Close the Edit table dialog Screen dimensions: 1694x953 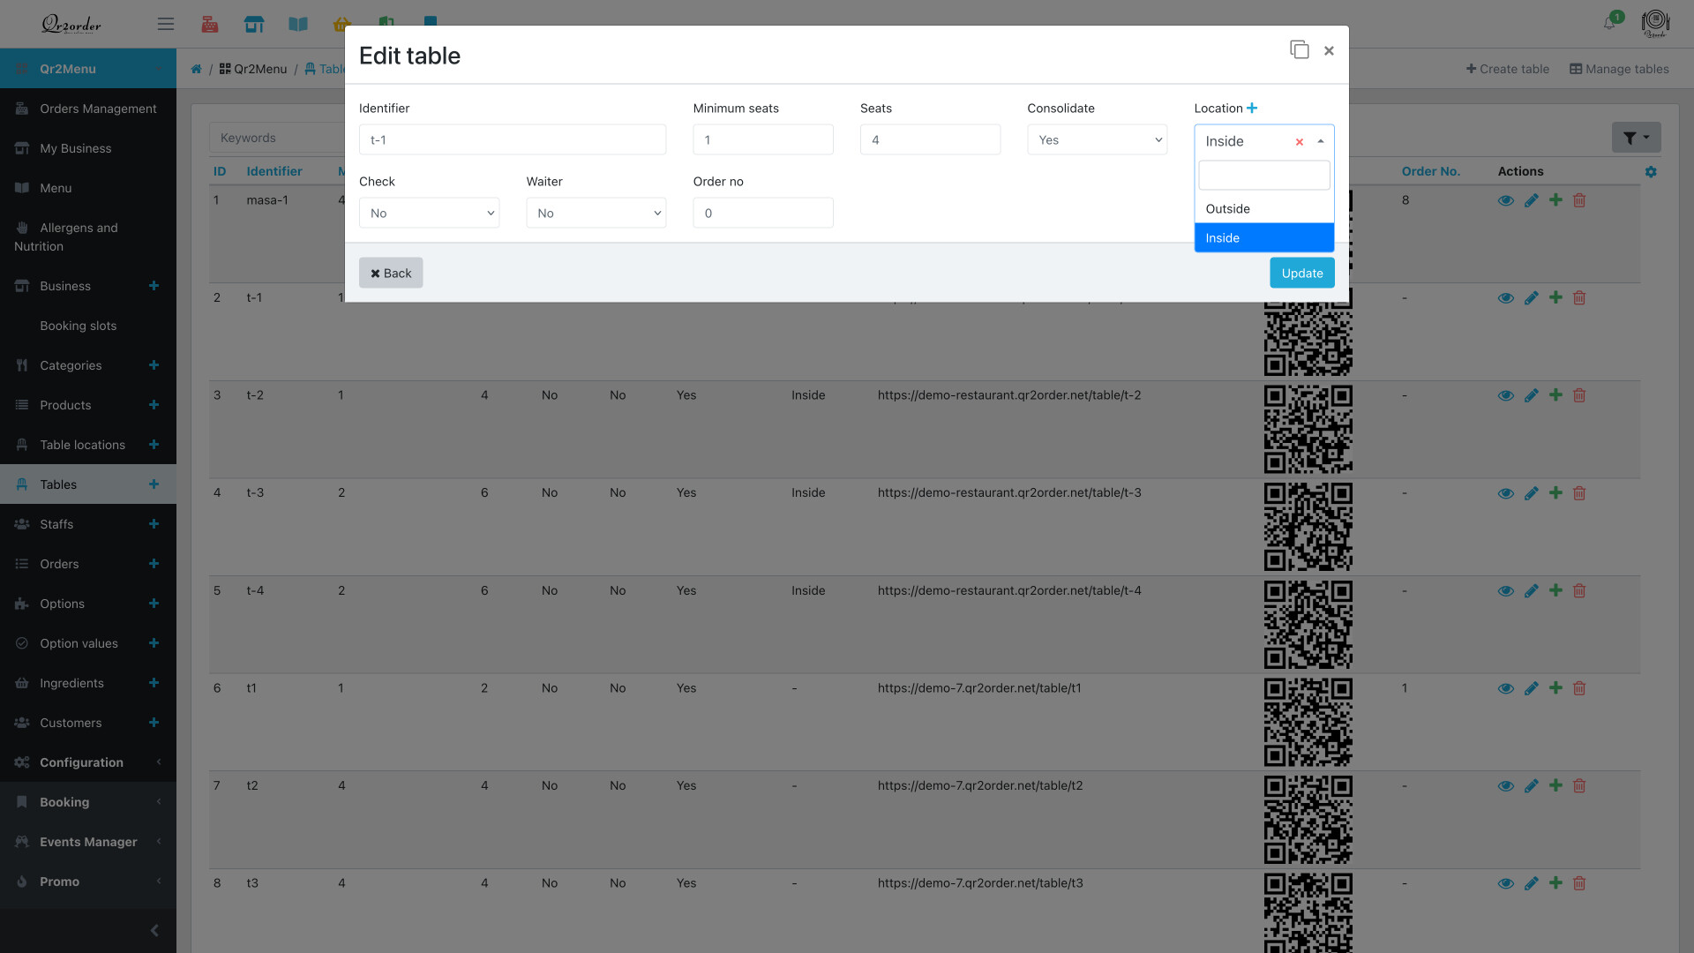[x=1329, y=51]
